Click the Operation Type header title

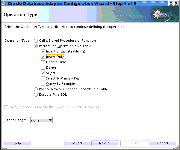coord(20,15)
